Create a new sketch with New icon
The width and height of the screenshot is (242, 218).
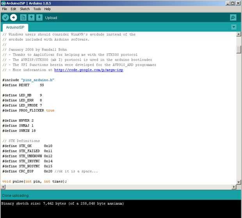pos(23,18)
